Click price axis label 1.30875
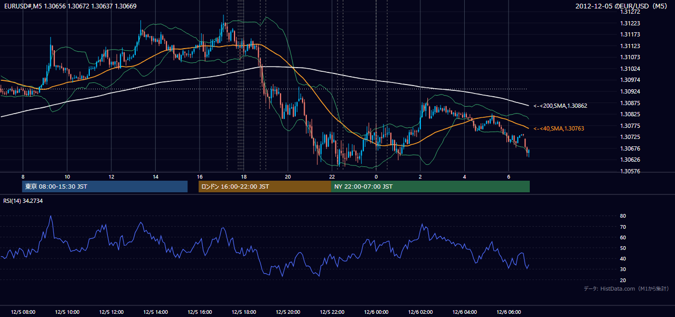 point(631,103)
